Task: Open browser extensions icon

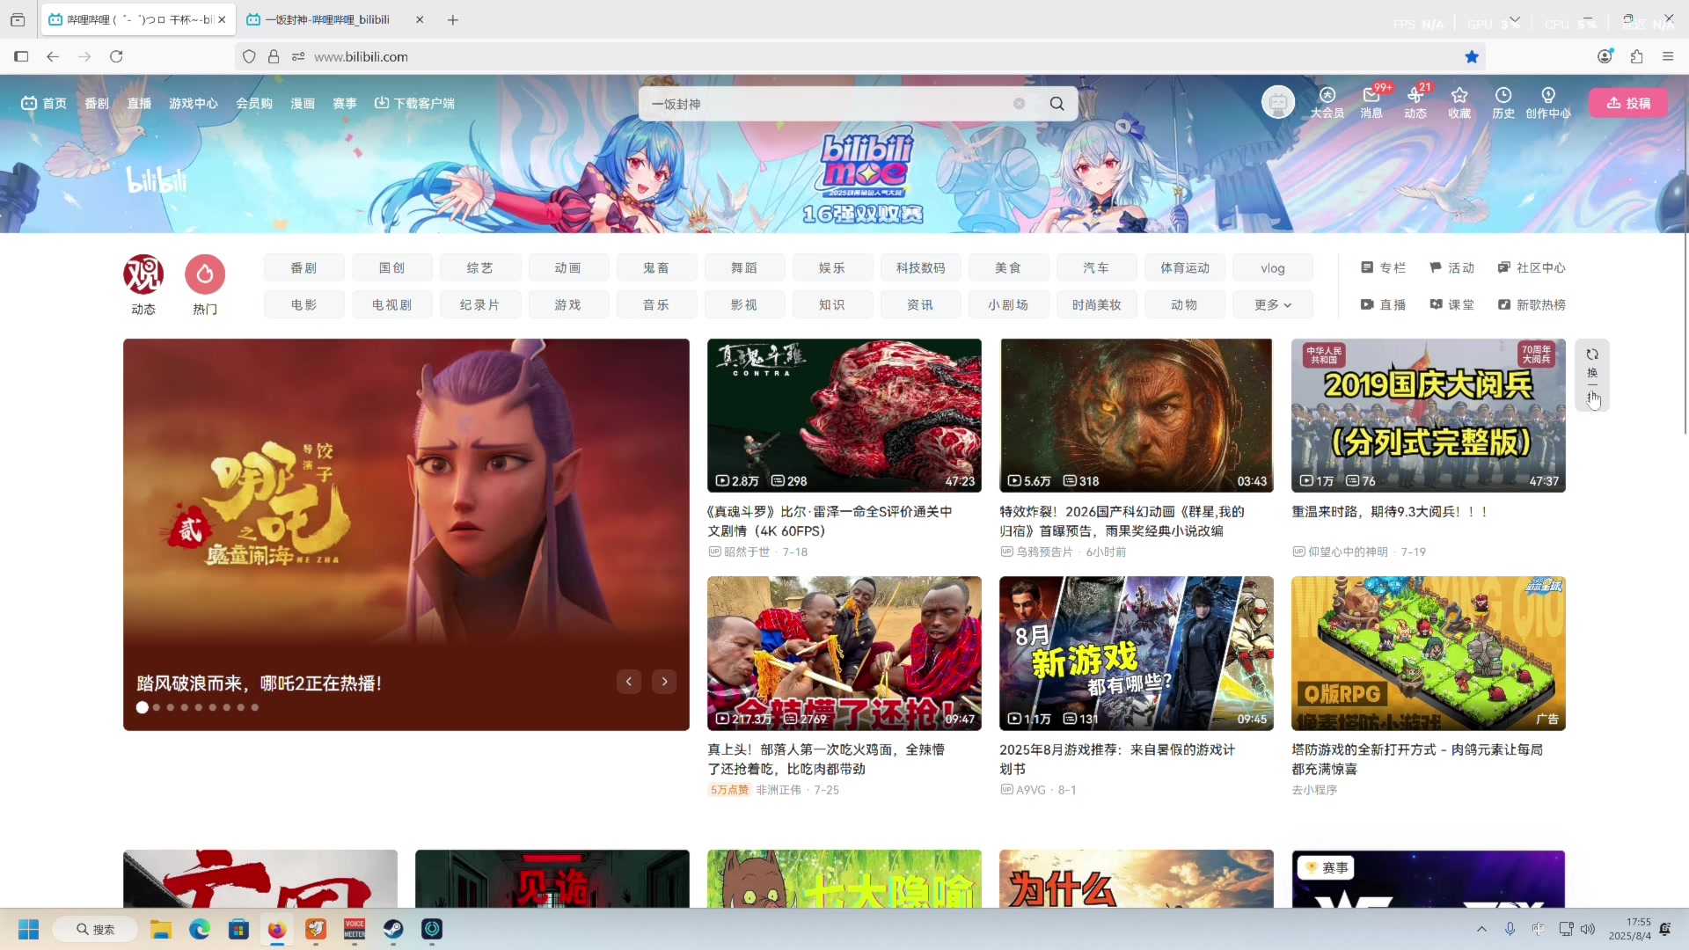Action: click(1636, 56)
